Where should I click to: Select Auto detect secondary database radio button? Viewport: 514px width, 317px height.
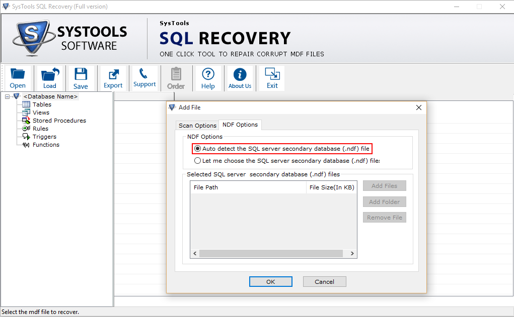[197, 149]
